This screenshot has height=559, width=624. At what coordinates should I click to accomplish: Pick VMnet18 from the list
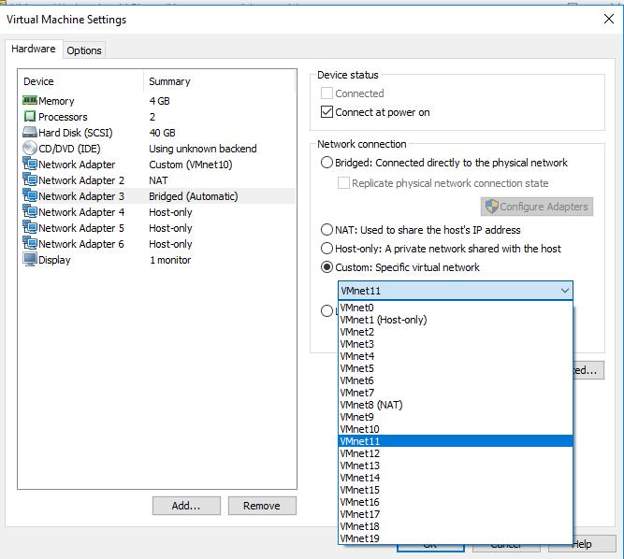[456, 526]
